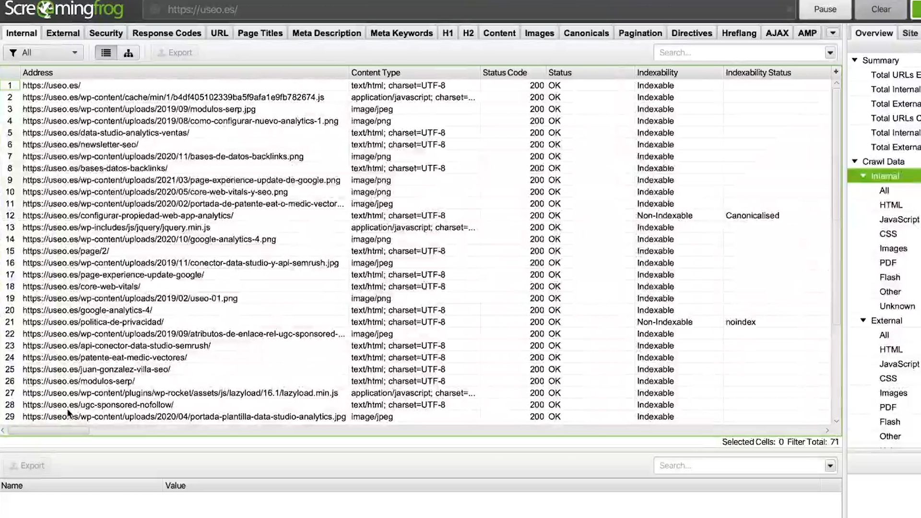Sort by Address column header
921x518 pixels.
coord(185,72)
